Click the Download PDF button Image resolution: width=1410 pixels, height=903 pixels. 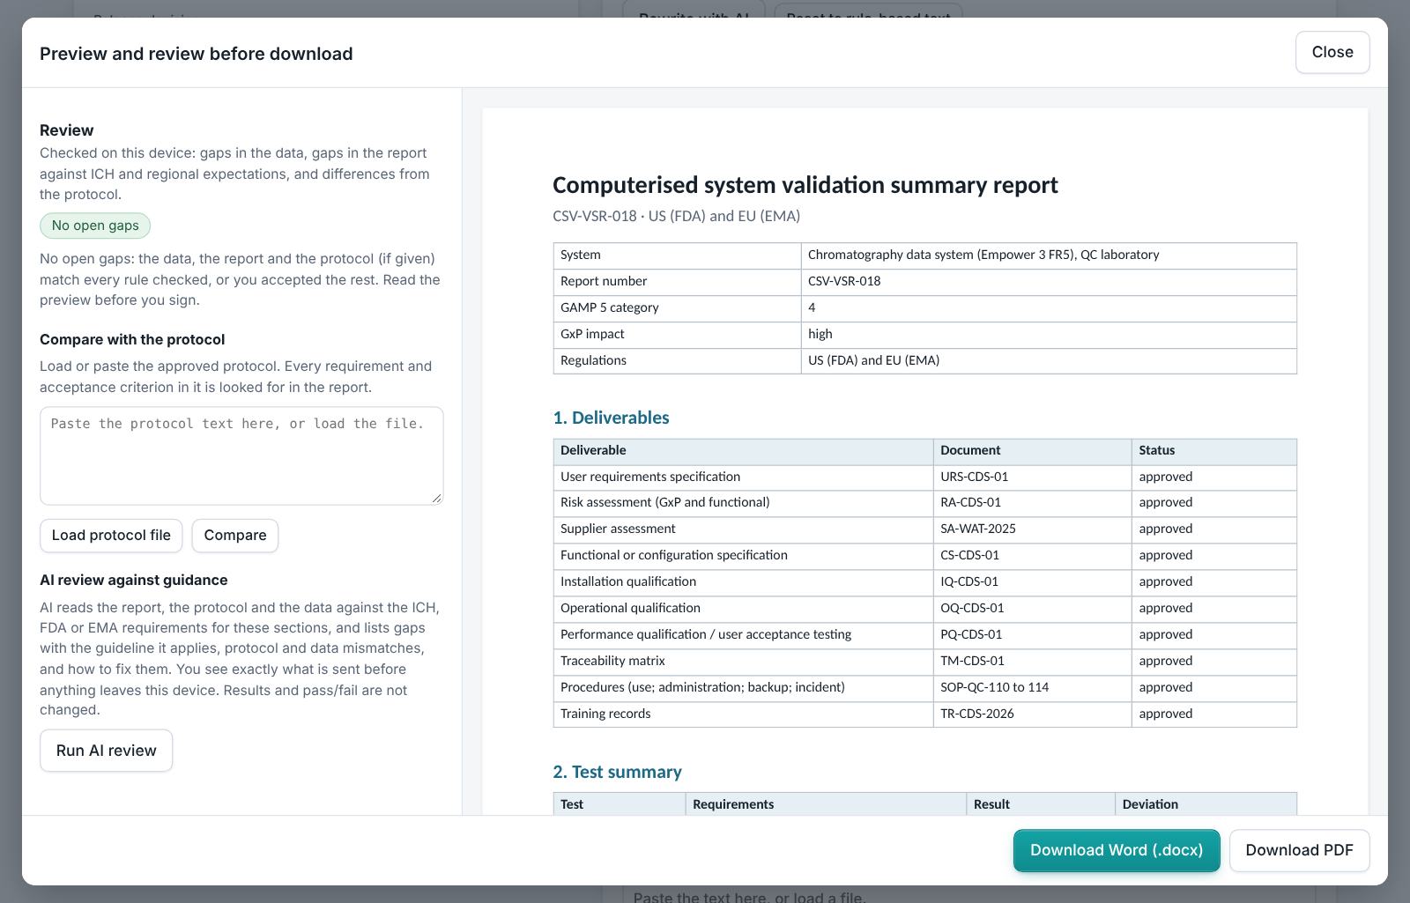click(x=1299, y=850)
